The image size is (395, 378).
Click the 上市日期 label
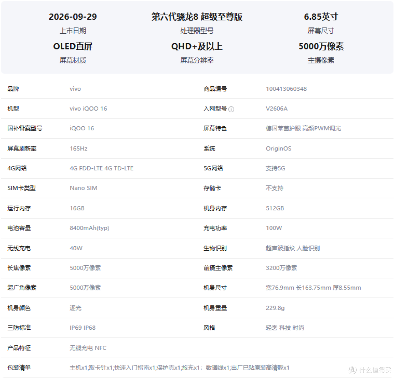tap(73, 31)
